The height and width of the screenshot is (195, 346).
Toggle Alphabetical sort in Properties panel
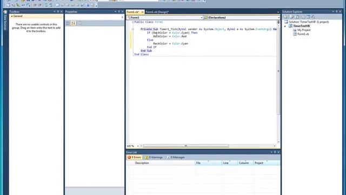tap(74, 23)
